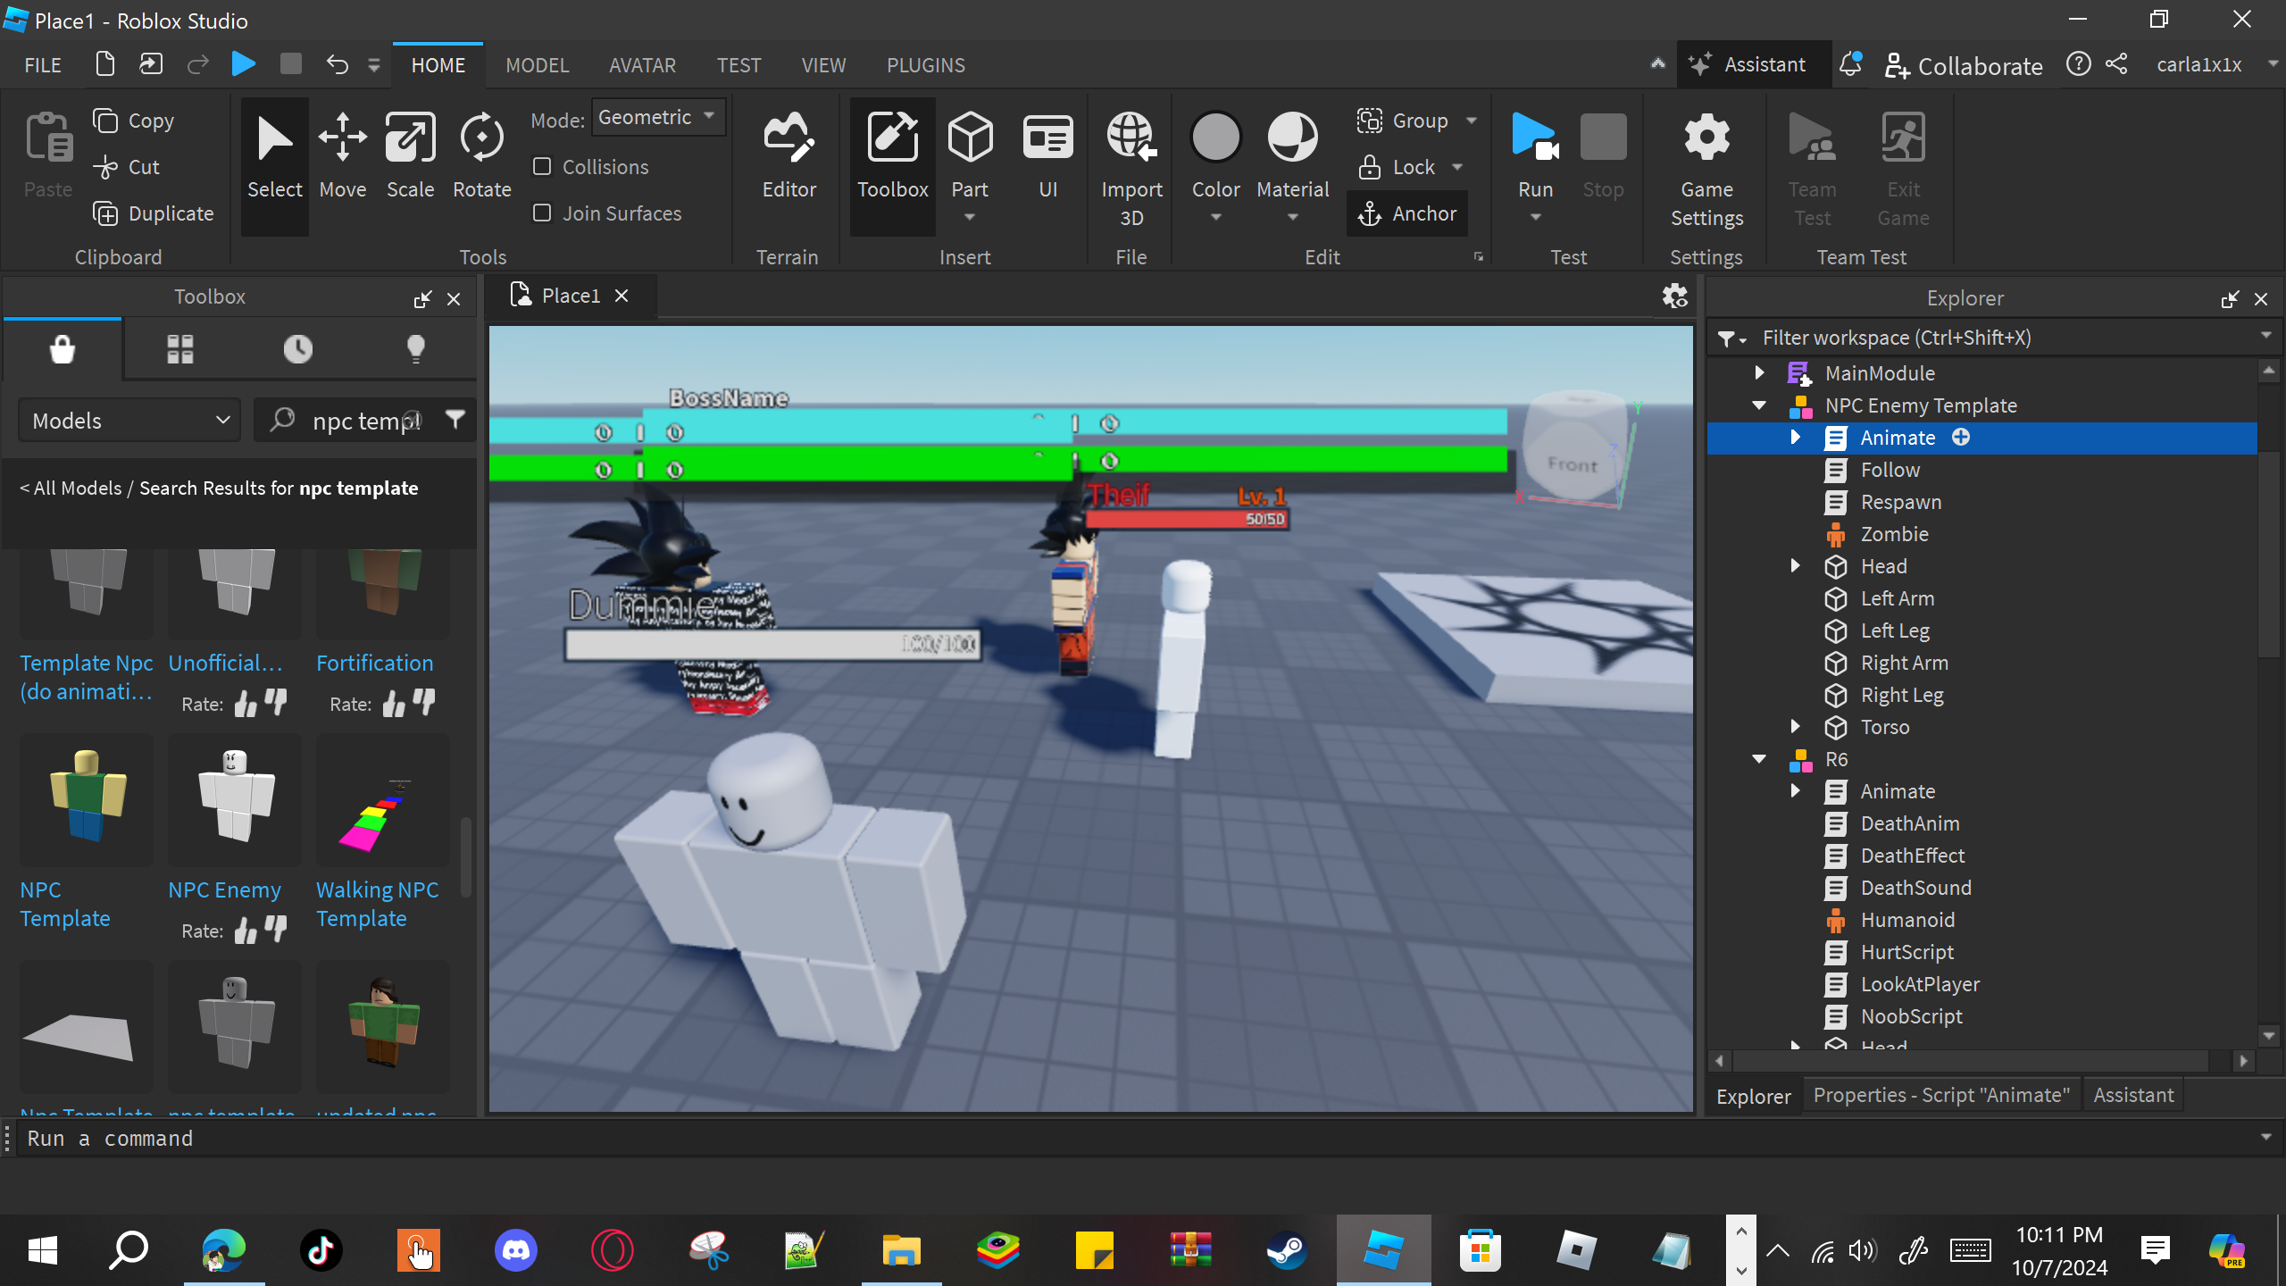Open the Toolbox Recent tab icon
Image resolution: width=2286 pixels, height=1286 pixels.
coord(297,348)
